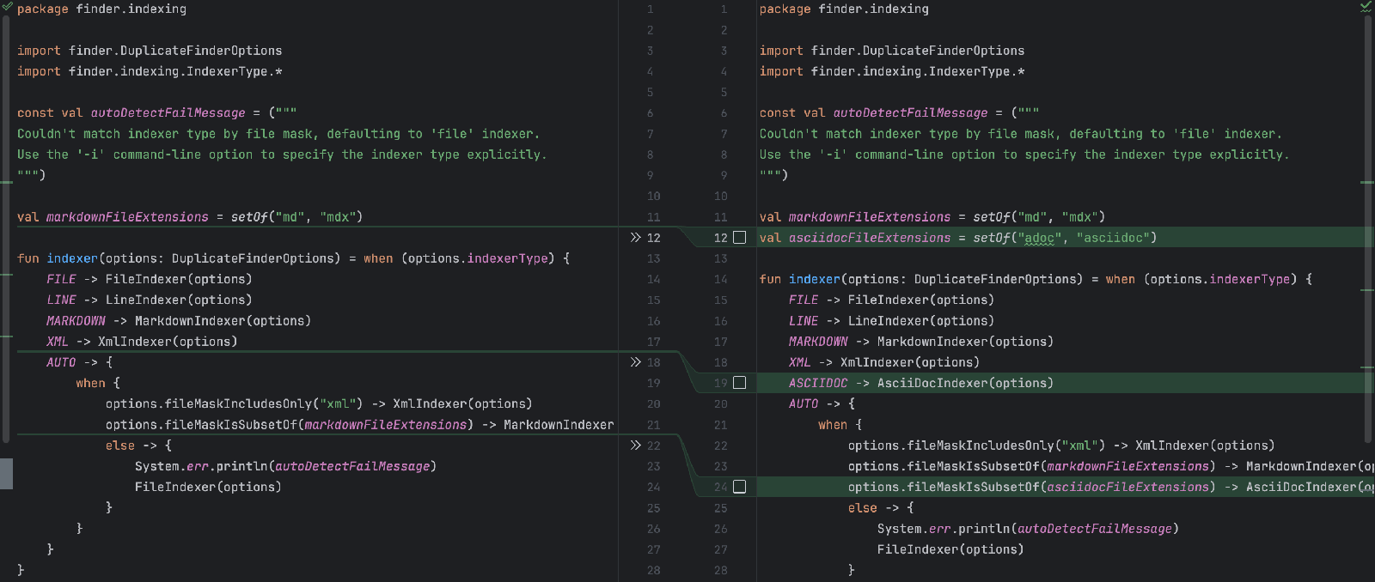Click 'FILE -> FileIndexer(options)' in the right editor
This screenshot has width=1375, height=582.
tap(891, 300)
